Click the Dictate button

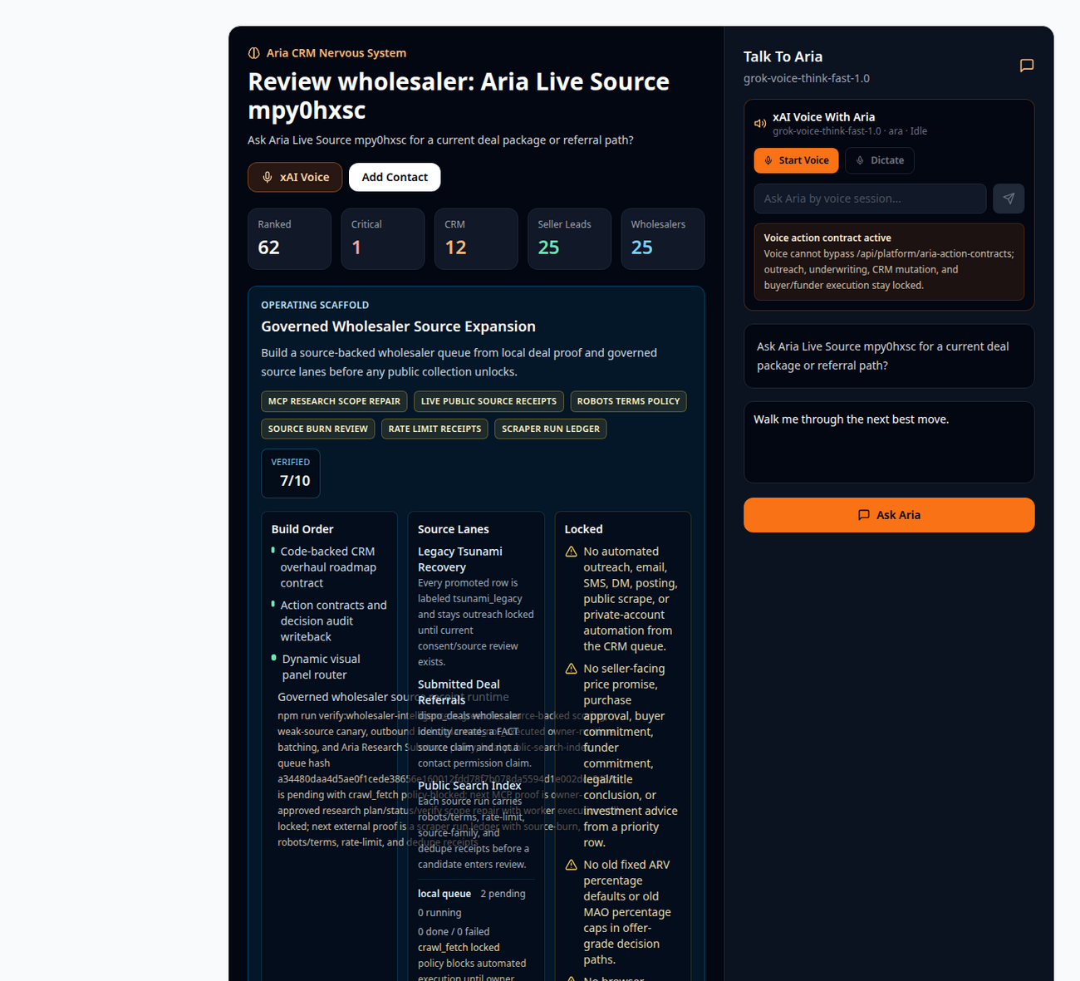880,160
